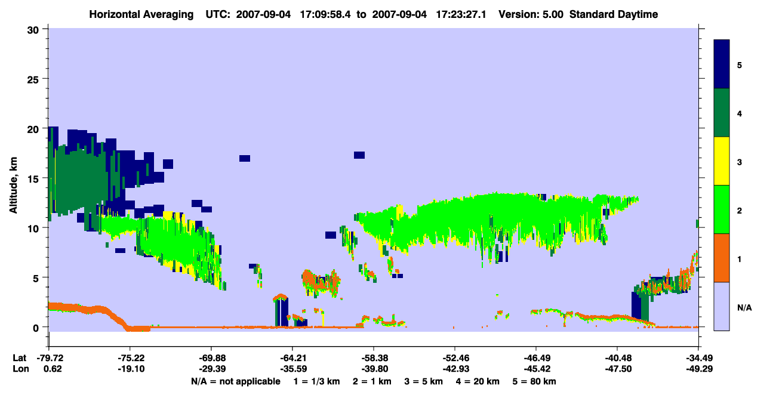776x398 pixels.
Task: Click latitude value -69.88
Action: coord(211,358)
